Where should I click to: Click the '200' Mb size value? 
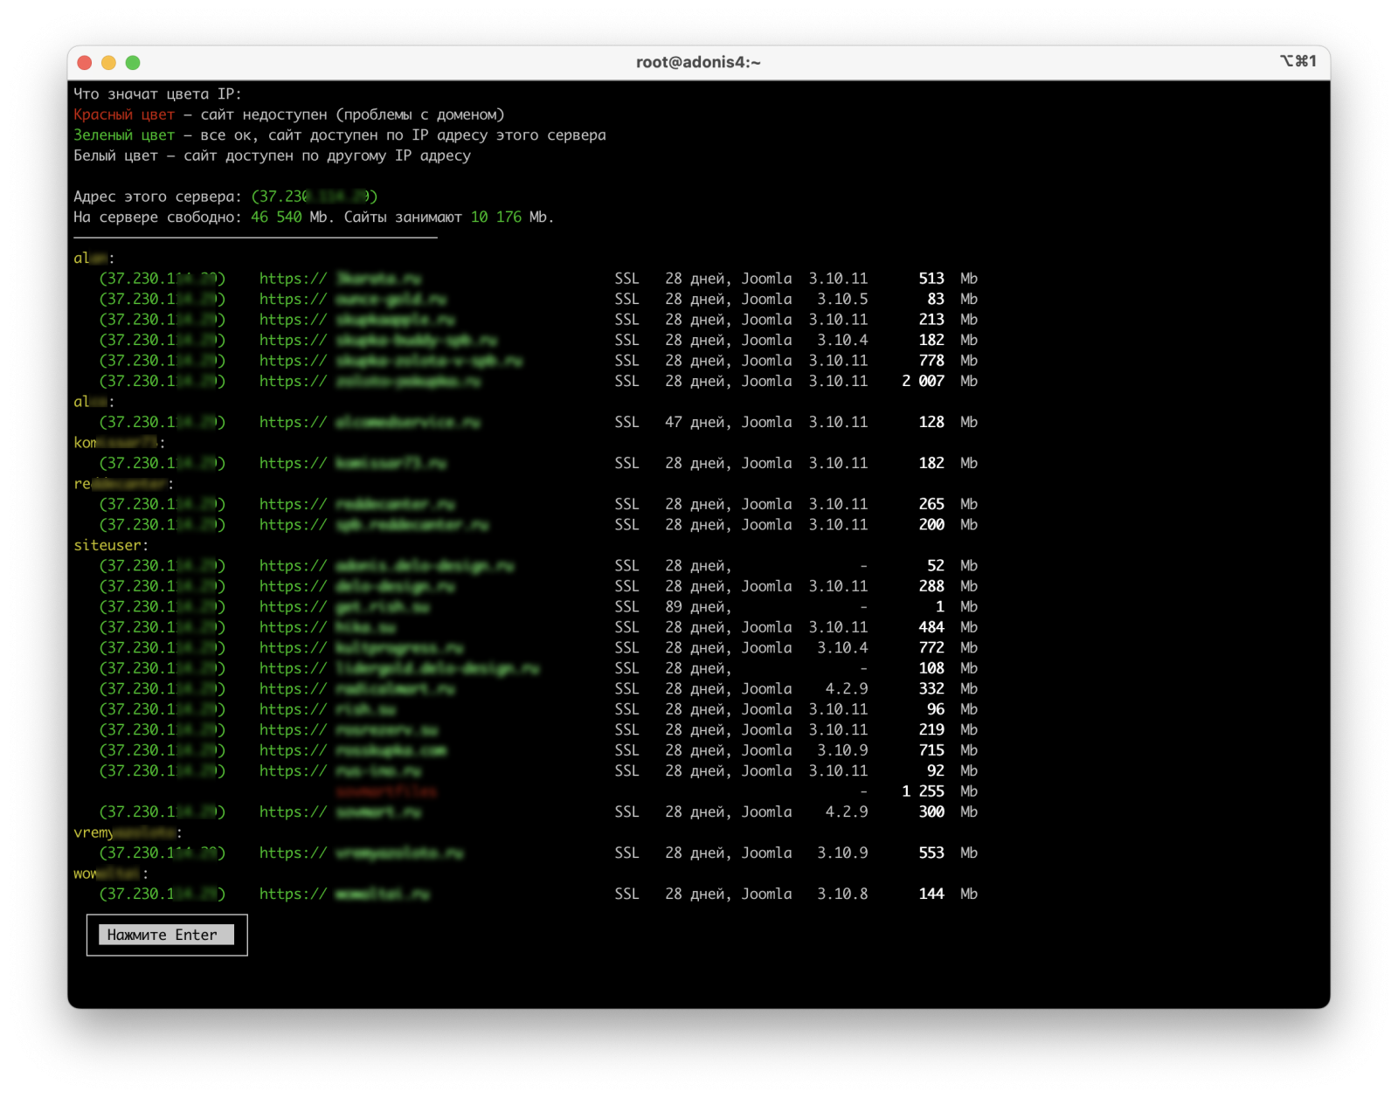point(931,525)
